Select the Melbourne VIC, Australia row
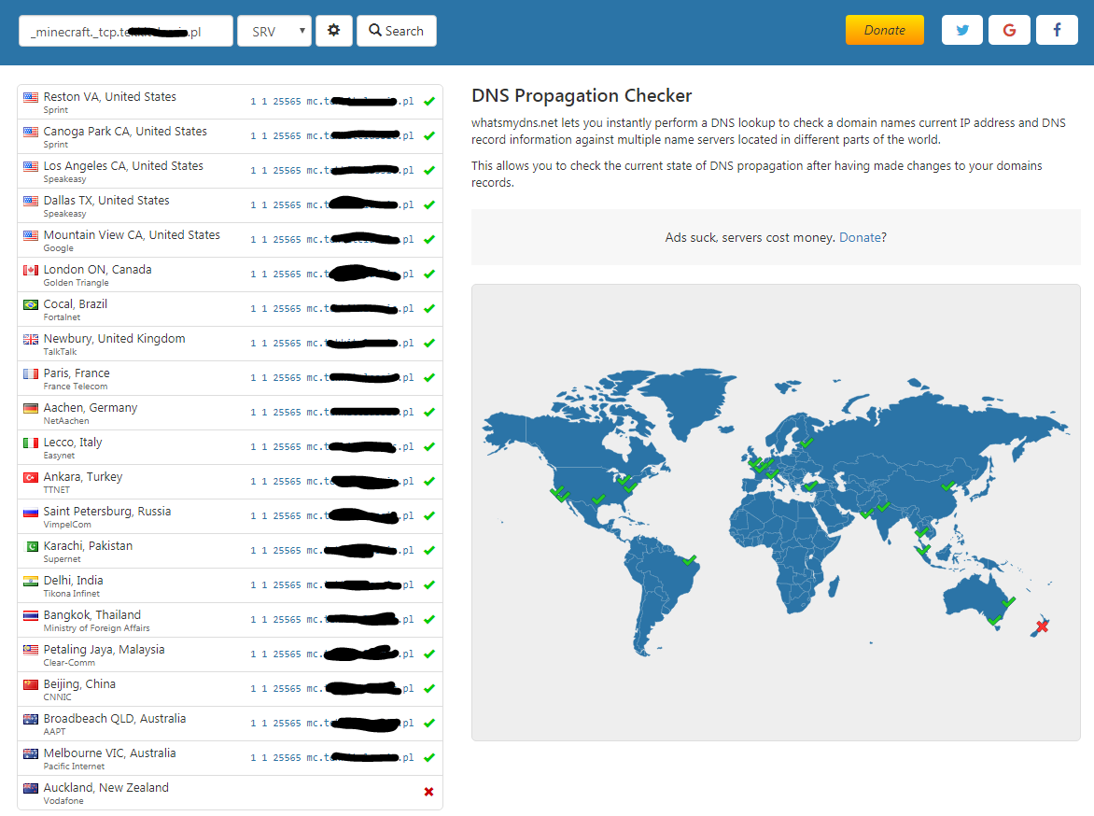 230,758
